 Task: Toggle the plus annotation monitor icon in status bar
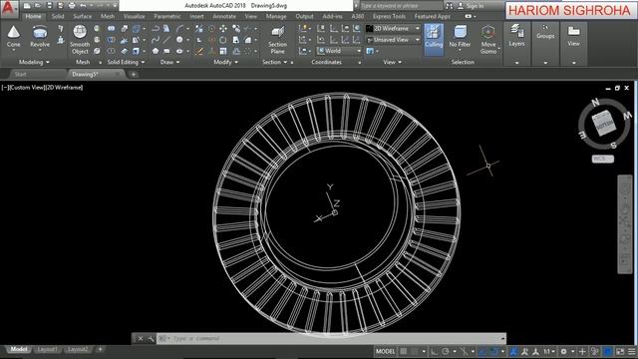[x=582, y=351]
